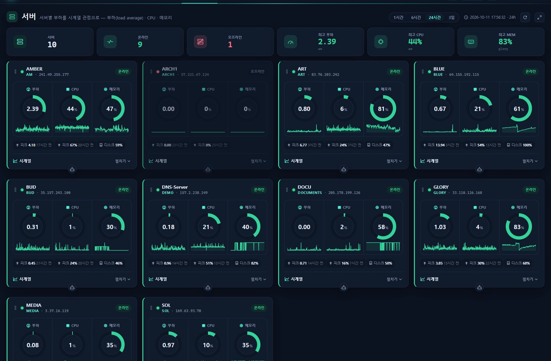The height and width of the screenshot is (361, 551).
Task: Click the ART memory sparkline chart
Action: click(x=383, y=128)
